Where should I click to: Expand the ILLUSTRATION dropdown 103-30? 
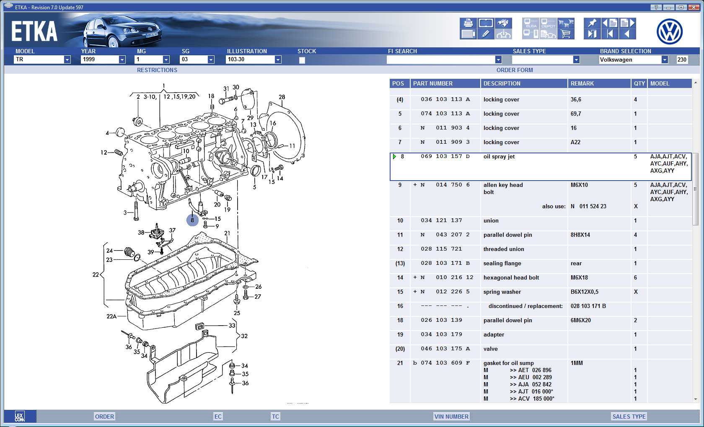(278, 60)
